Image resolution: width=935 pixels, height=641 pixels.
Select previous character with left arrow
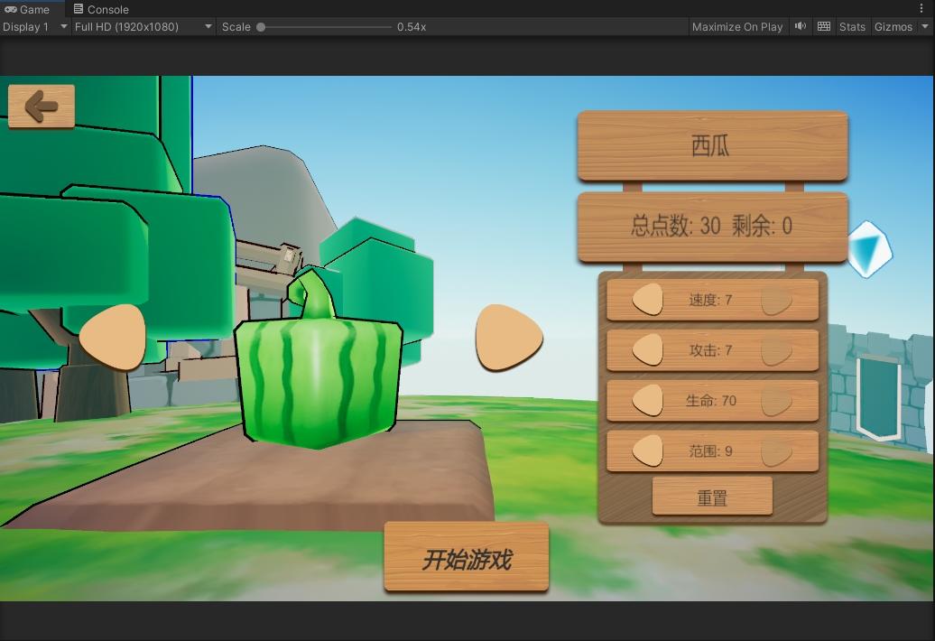click(x=113, y=337)
